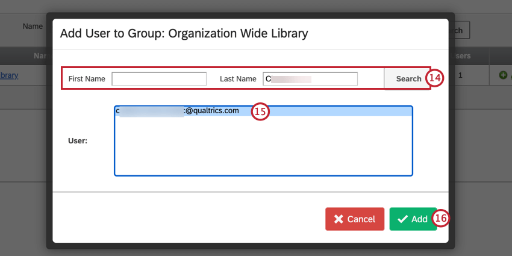Click the white X icon on Cancel
512x256 pixels.
click(339, 219)
